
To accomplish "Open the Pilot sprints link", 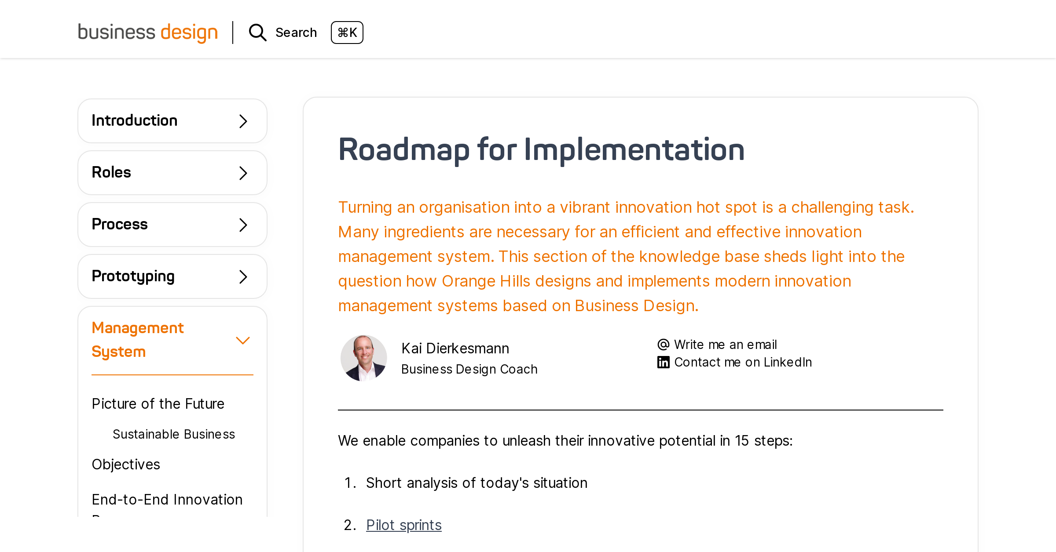I will click(x=404, y=525).
